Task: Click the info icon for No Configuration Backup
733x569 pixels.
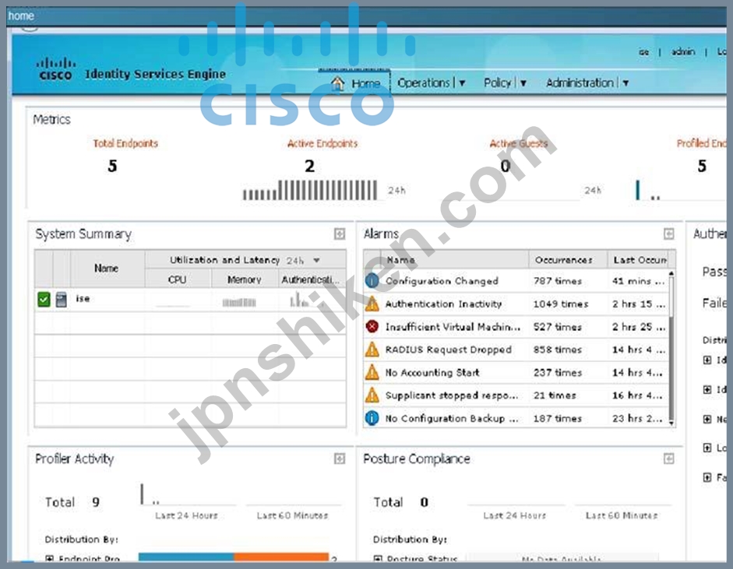Action: (372, 418)
